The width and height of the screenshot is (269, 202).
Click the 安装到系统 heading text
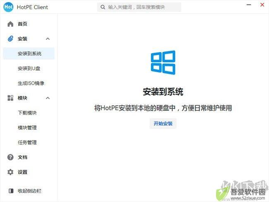point(163,92)
